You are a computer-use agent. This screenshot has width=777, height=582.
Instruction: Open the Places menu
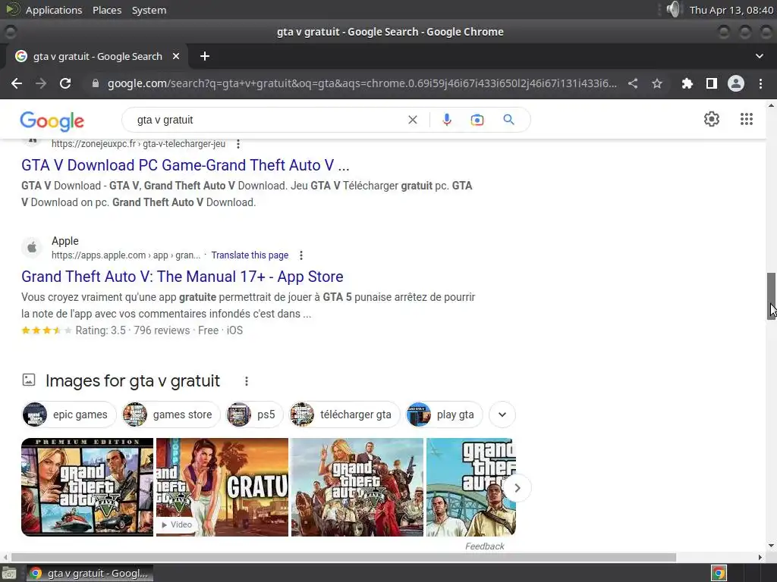click(x=107, y=10)
